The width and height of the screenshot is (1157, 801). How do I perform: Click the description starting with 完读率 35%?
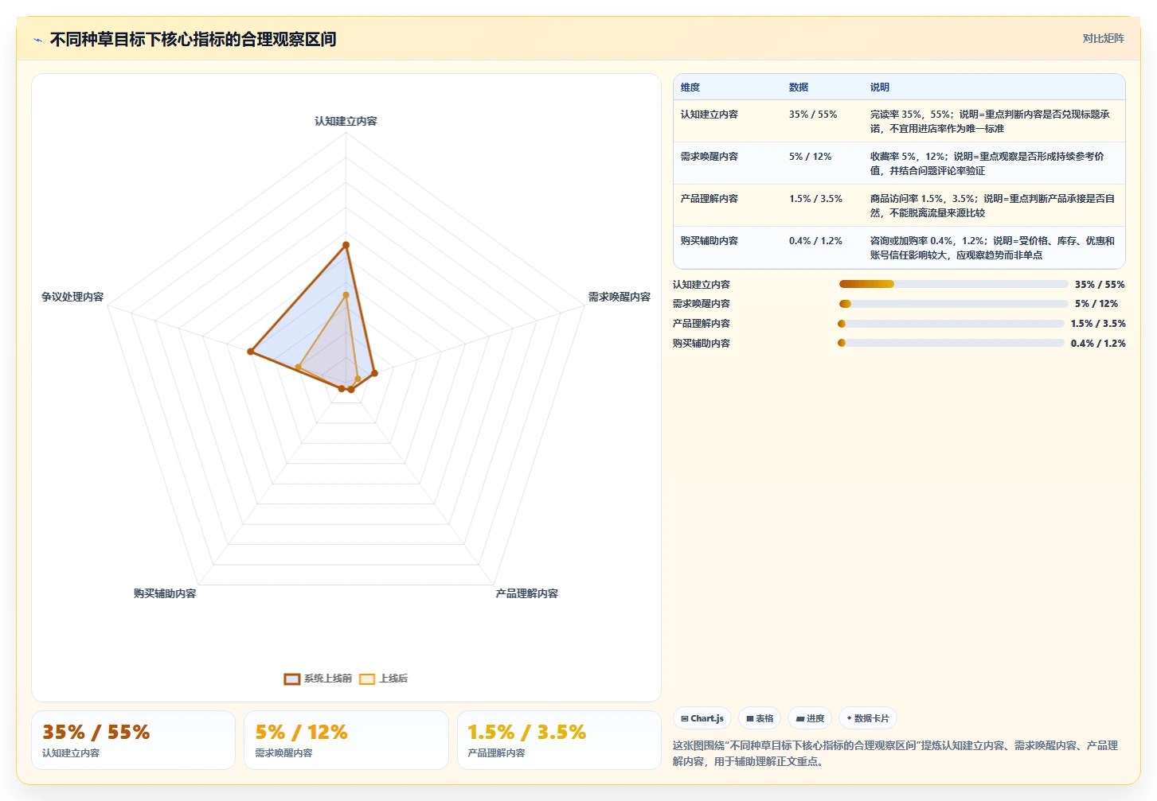click(x=990, y=122)
